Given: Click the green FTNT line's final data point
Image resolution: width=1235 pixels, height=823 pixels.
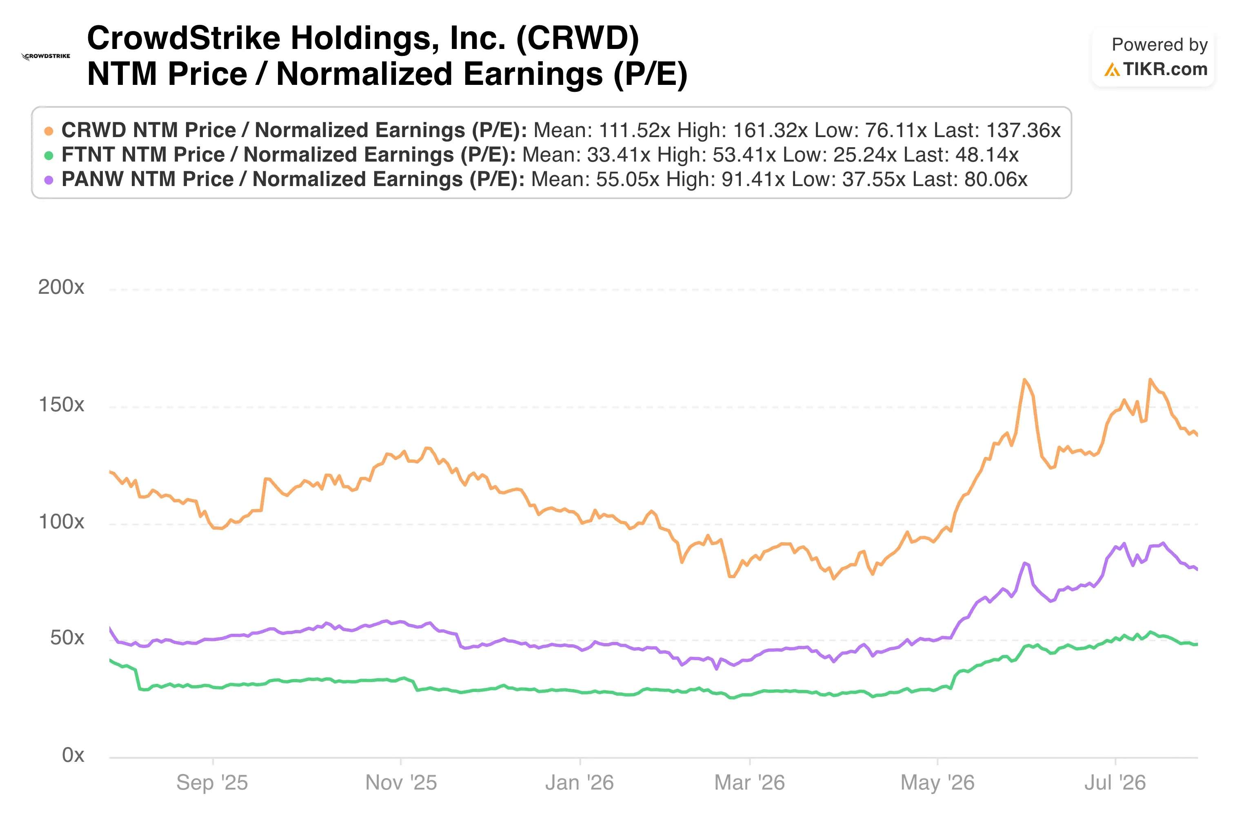Looking at the screenshot, I should pyautogui.click(x=1197, y=645).
